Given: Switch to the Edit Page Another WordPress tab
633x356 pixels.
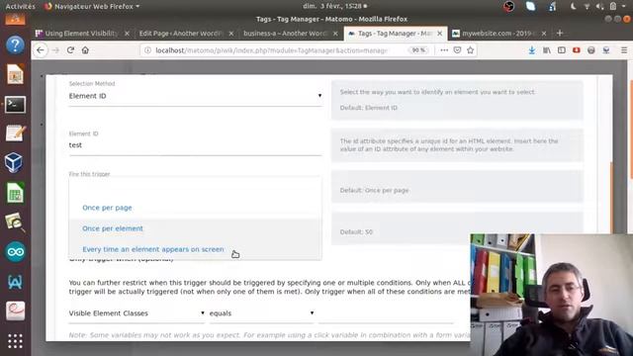Looking at the screenshot, I should (x=181, y=34).
